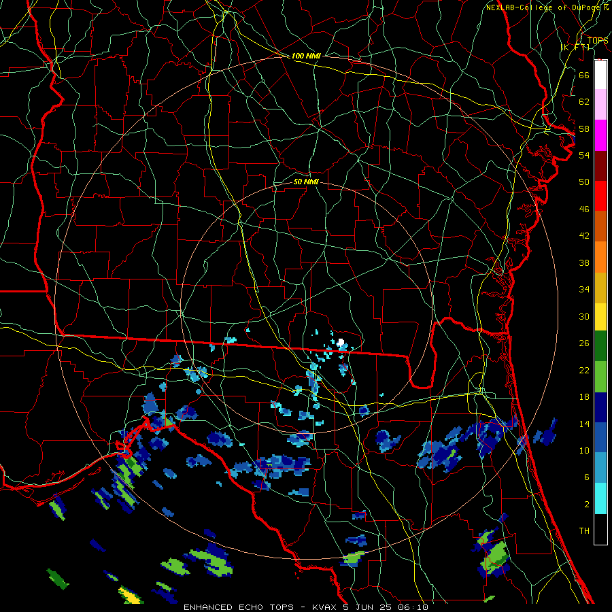The width and height of the screenshot is (612, 612).
Task: Click the white 66K ft legend swatch
Action: [x=600, y=75]
